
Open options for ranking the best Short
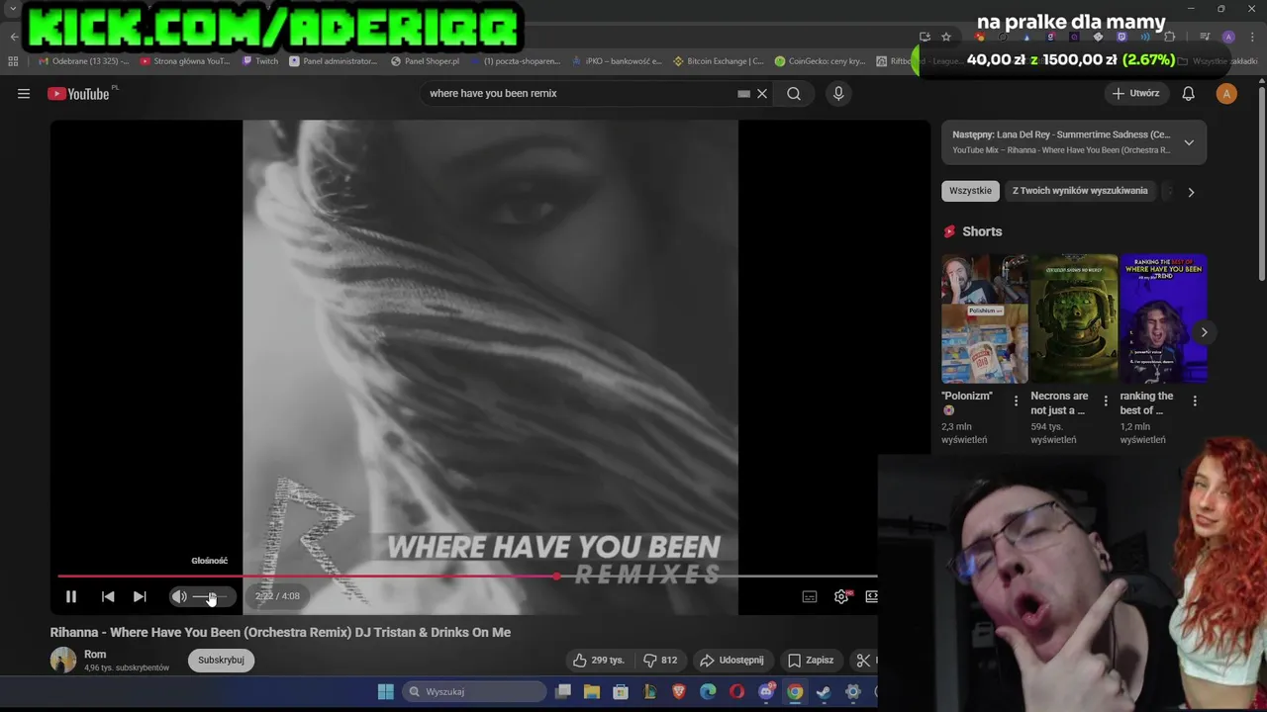pos(1195,400)
